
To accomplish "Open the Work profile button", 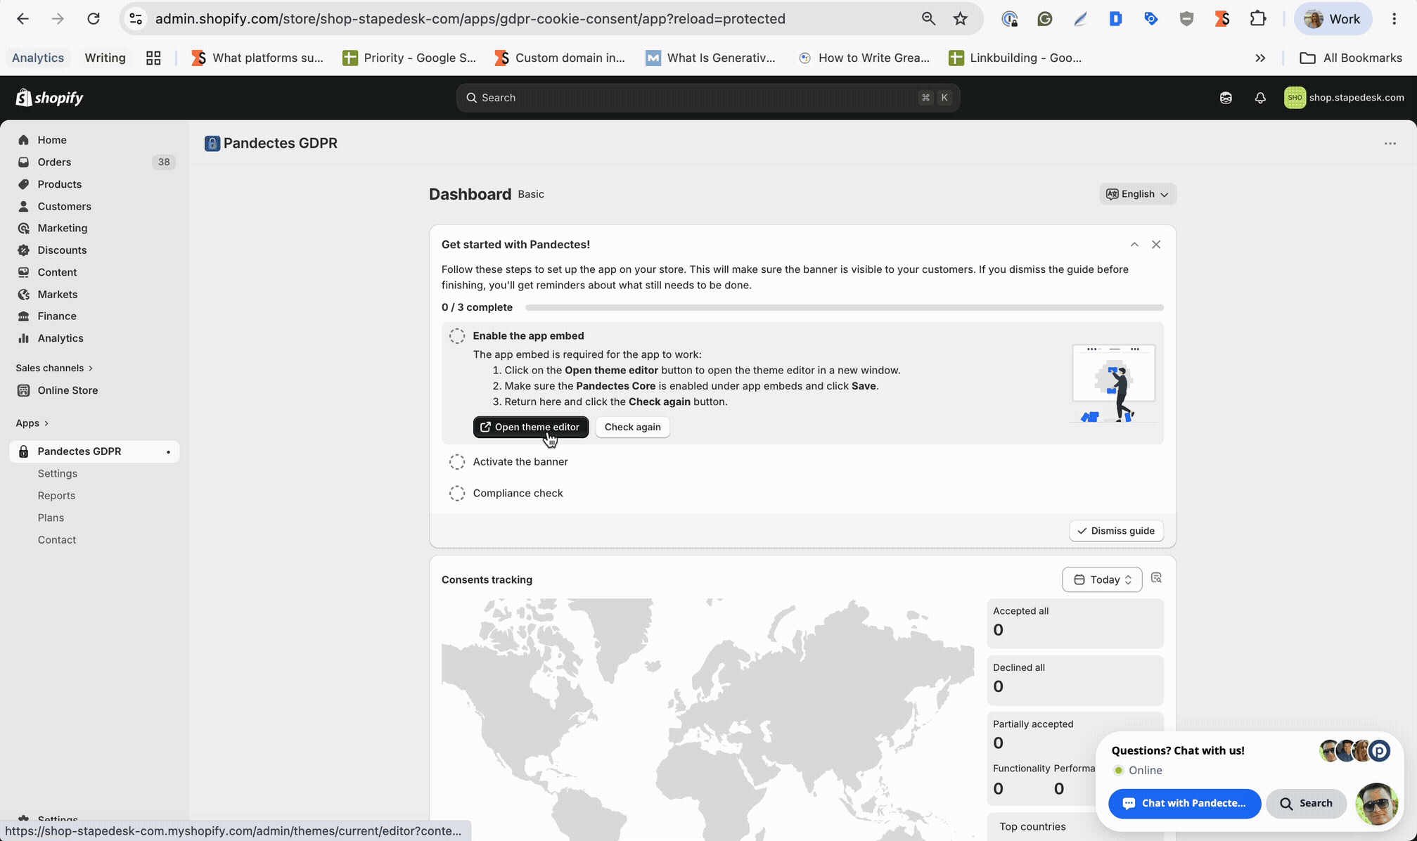I will point(1333,19).
